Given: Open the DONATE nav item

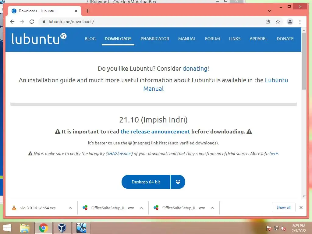Looking at the screenshot, I should point(285,39).
